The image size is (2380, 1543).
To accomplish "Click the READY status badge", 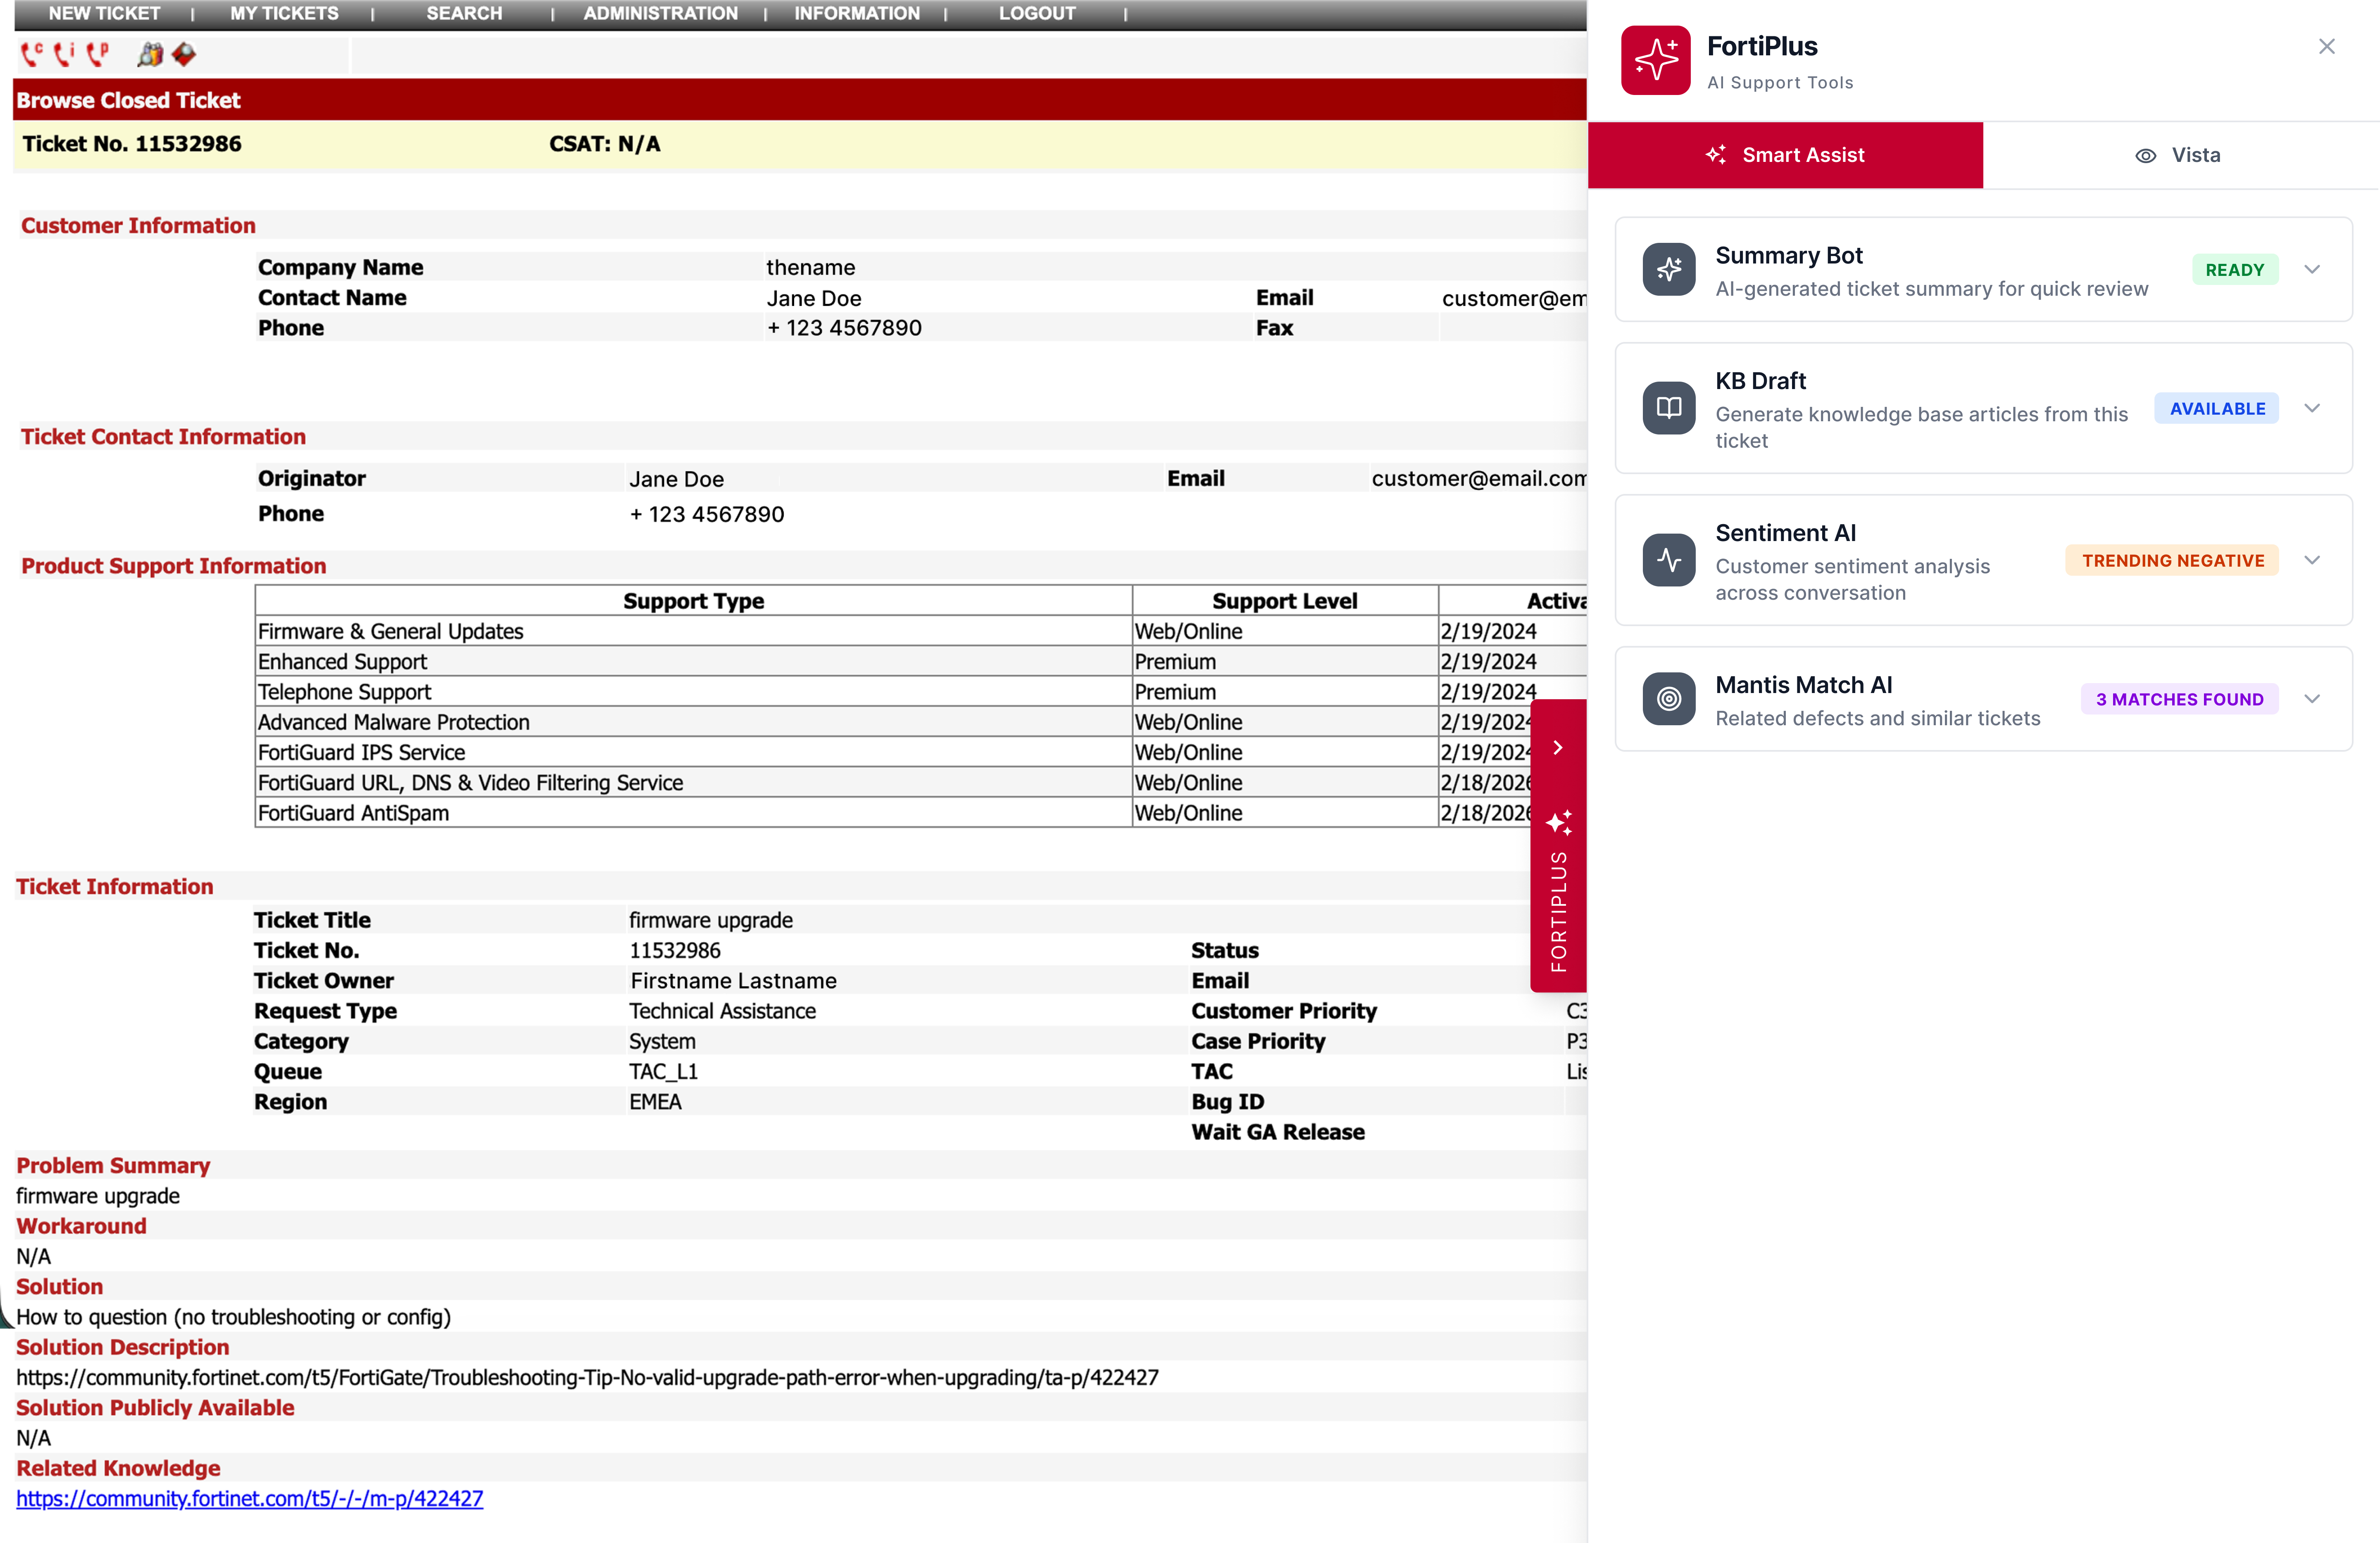I will click(2235, 270).
